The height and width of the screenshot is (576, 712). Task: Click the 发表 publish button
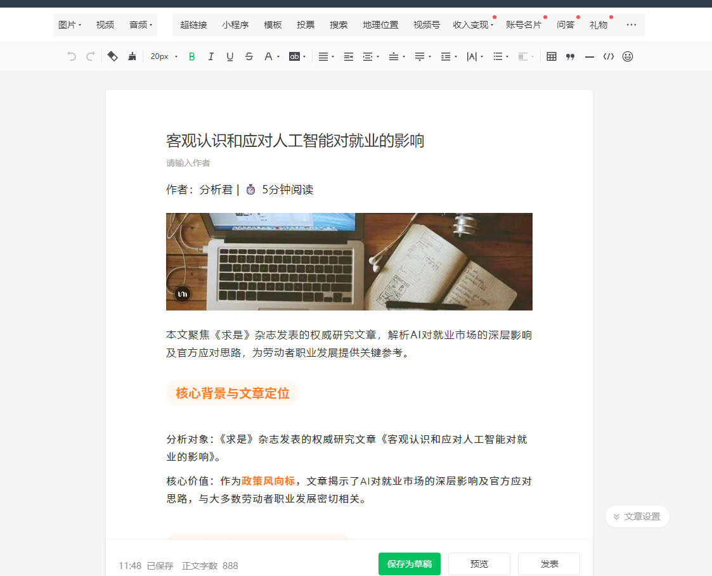(x=548, y=564)
